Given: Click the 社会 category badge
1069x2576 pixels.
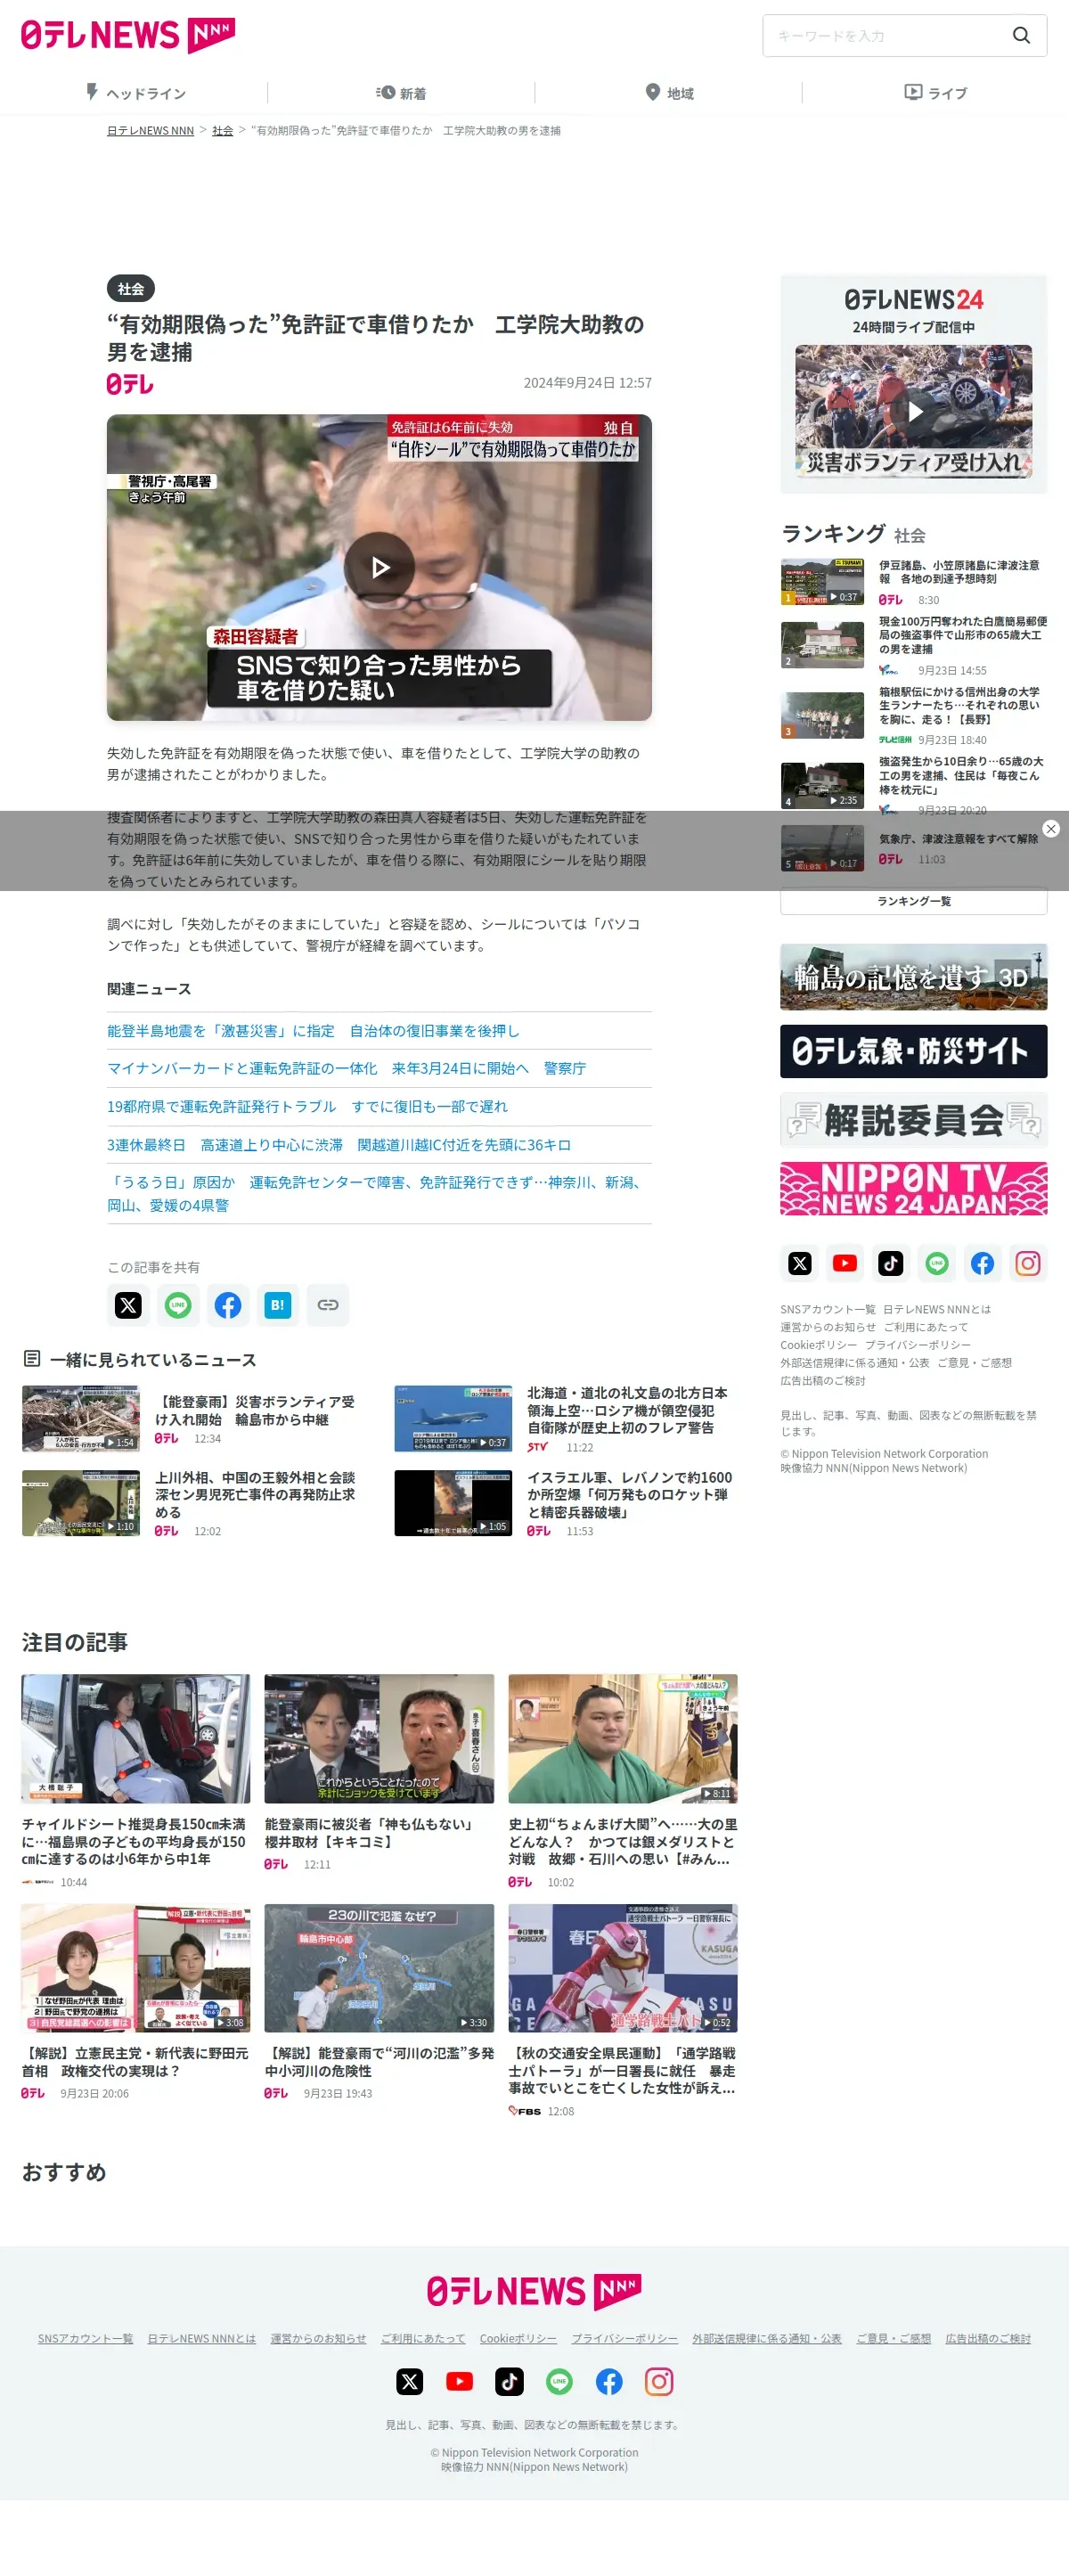Looking at the screenshot, I should click(131, 289).
